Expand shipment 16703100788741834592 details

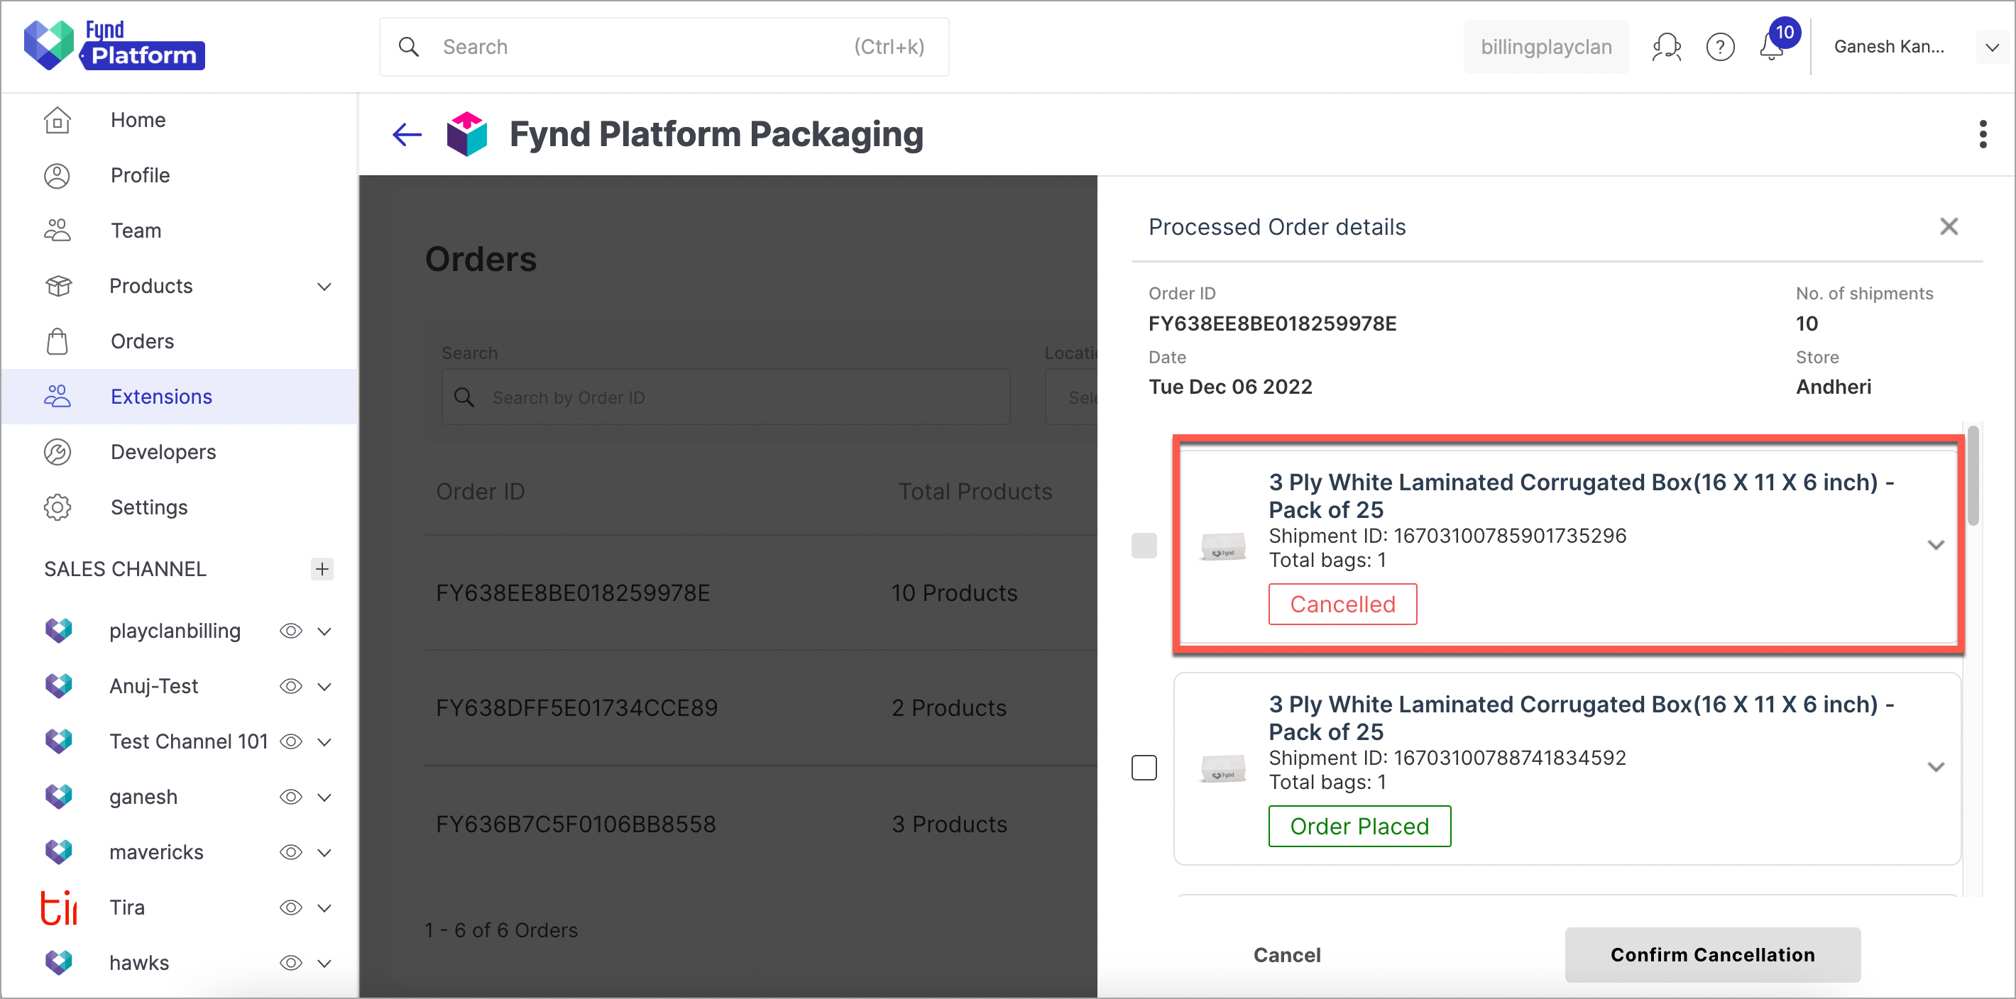1935,767
